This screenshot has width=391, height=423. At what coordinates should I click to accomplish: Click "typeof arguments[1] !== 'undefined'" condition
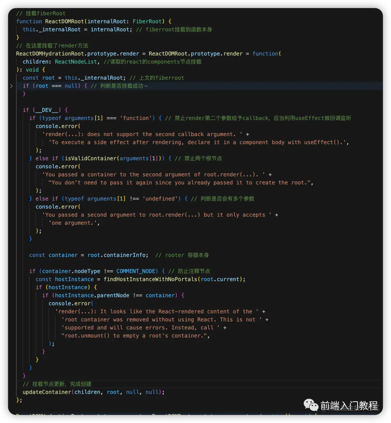point(121,199)
